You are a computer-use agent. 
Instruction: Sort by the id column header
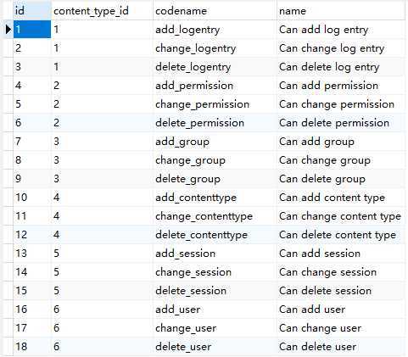(32, 11)
